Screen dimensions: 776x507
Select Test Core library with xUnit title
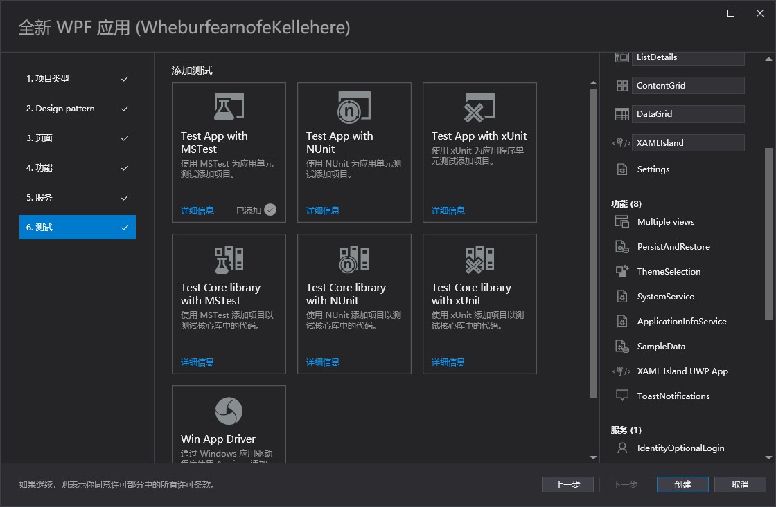click(471, 294)
